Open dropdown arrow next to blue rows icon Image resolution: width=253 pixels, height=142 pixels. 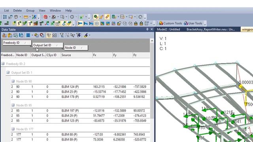click(32, 35)
